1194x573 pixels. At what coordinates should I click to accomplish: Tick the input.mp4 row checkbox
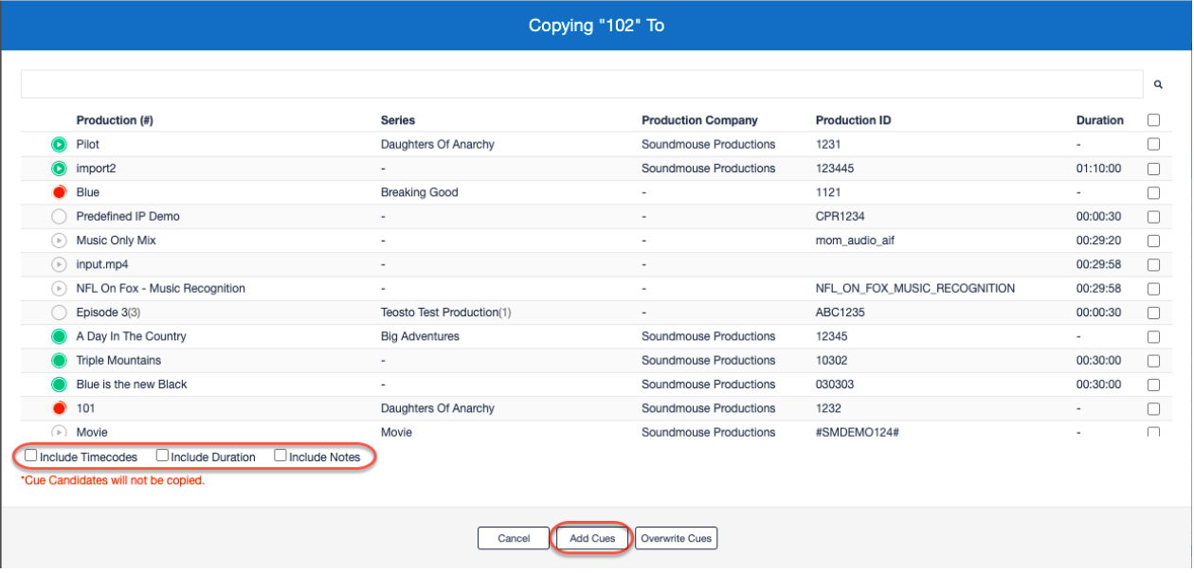[1153, 264]
